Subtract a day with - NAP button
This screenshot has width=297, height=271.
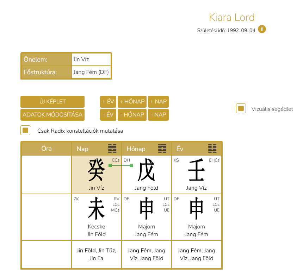click(158, 114)
